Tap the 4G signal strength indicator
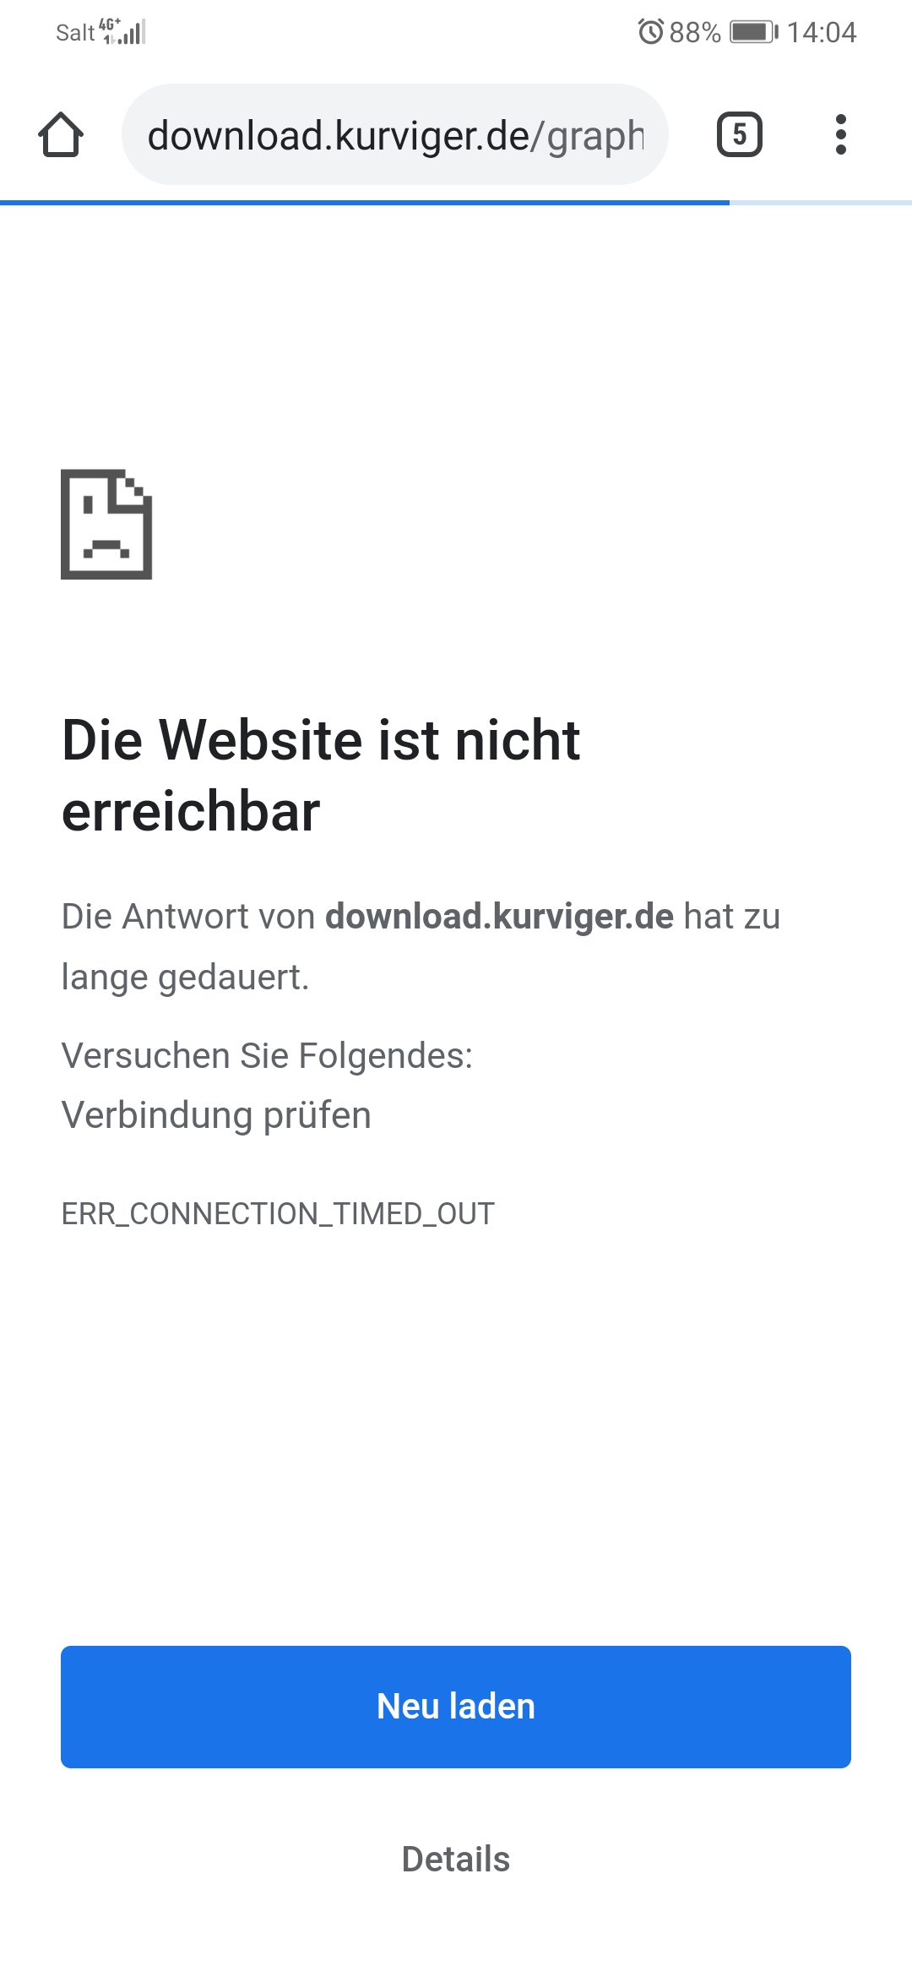 click(122, 31)
